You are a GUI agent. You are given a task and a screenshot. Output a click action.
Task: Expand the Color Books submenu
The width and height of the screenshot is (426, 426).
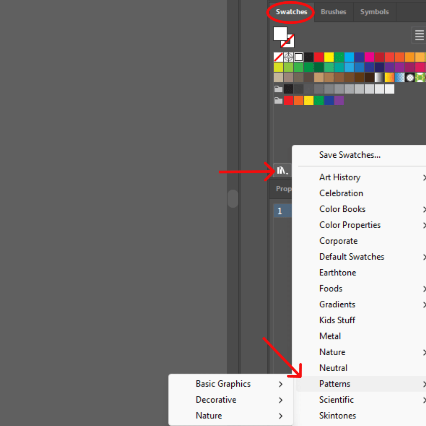342,209
